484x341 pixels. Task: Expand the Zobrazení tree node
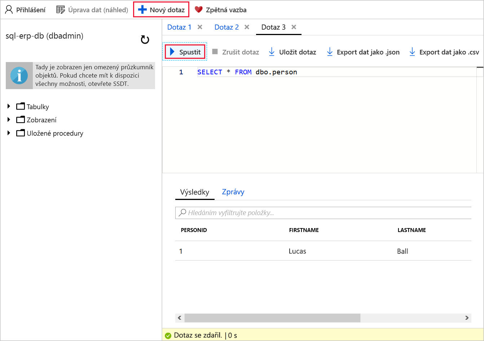(x=9, y=119)
